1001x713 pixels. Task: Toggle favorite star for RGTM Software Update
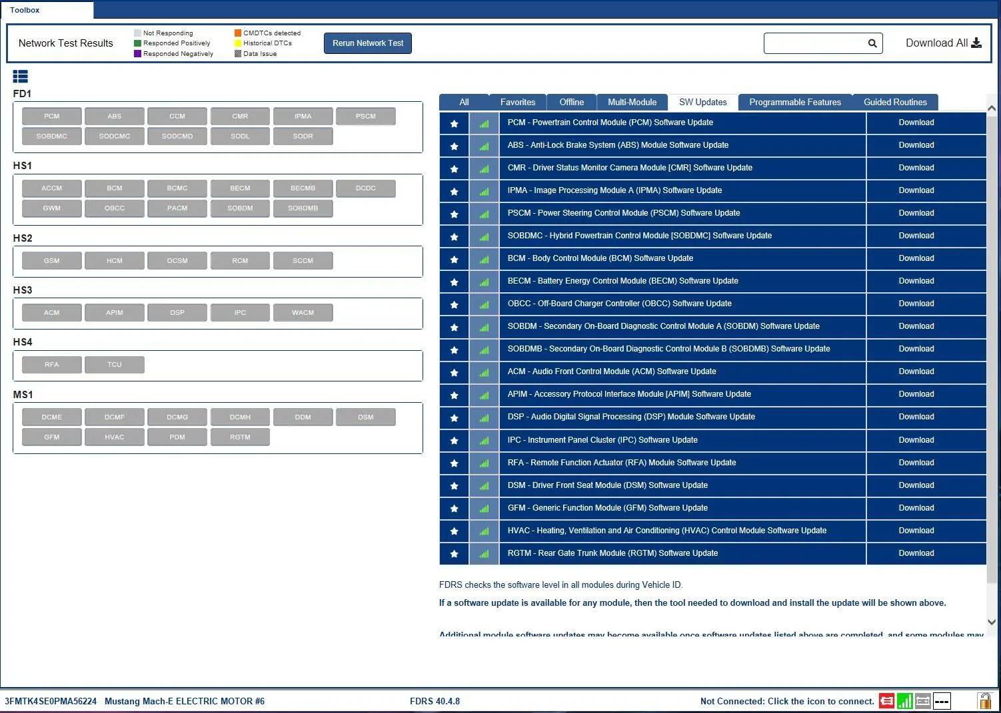click(454, 554)
